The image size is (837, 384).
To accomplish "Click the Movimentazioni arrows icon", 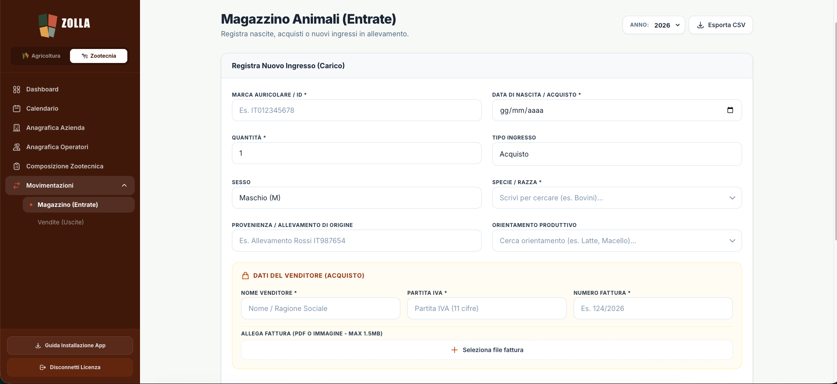I will 17,185.
